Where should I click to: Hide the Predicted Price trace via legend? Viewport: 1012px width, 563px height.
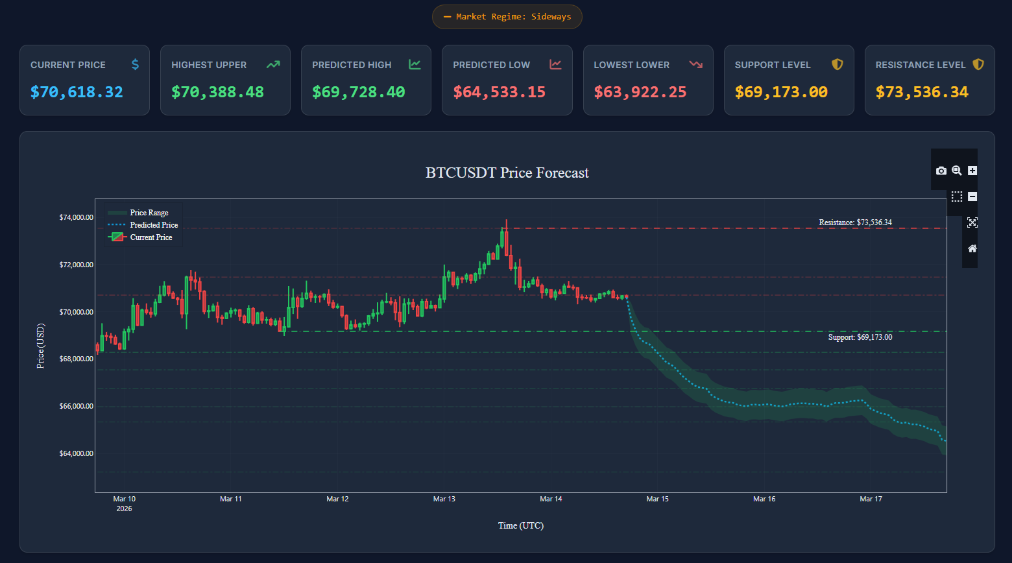point(153,224)
